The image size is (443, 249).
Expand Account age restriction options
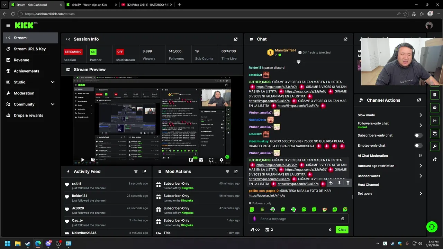pyautogui.click(x=421, y=166)
